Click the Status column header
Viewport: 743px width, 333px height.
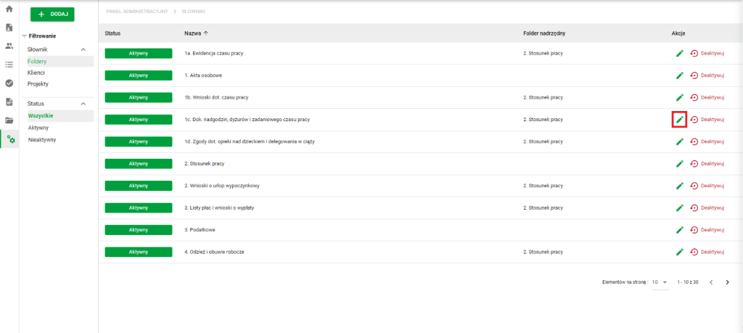click(x=112, y=33)
